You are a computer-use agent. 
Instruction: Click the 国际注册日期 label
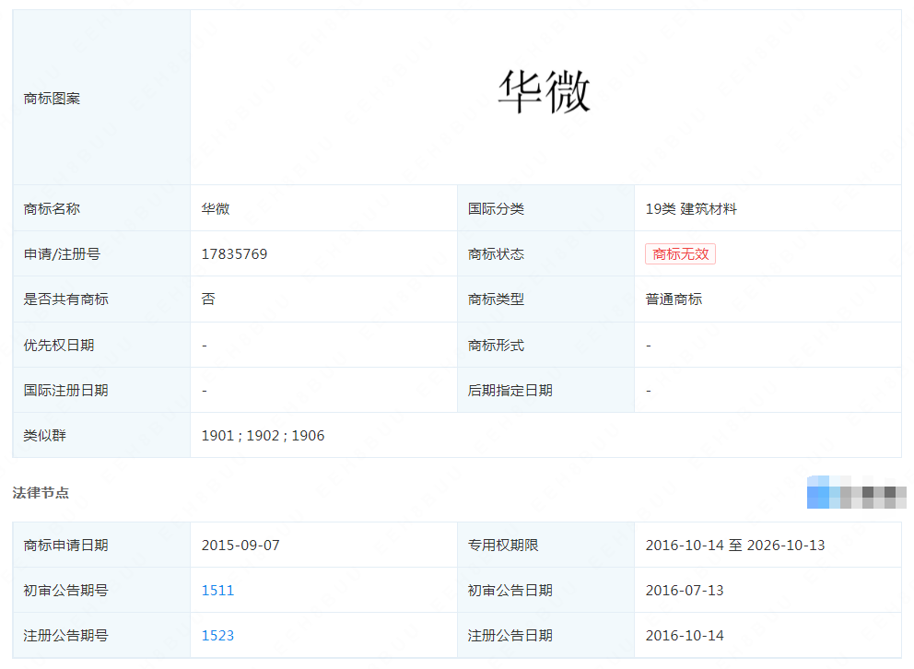click(65, 391)
